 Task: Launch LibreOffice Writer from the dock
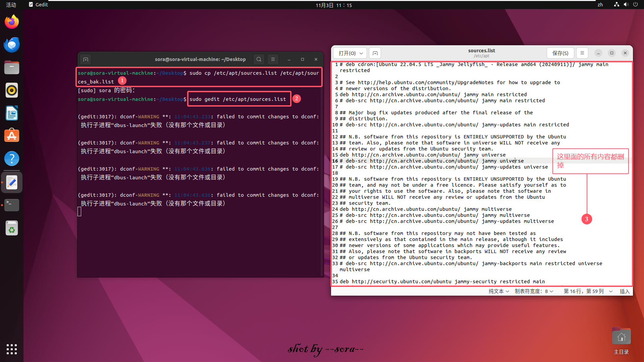(x=12, y=113)
